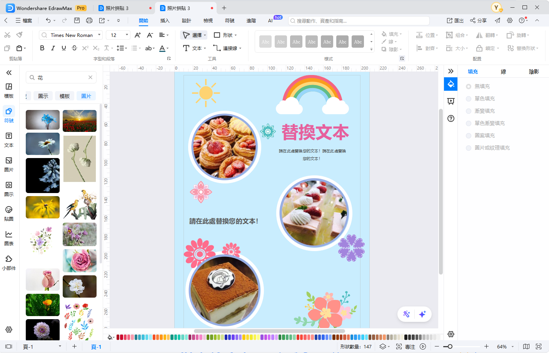Open the font size 12 dropdown
This screenshot has width=549, height=353.
coord(127,35)
